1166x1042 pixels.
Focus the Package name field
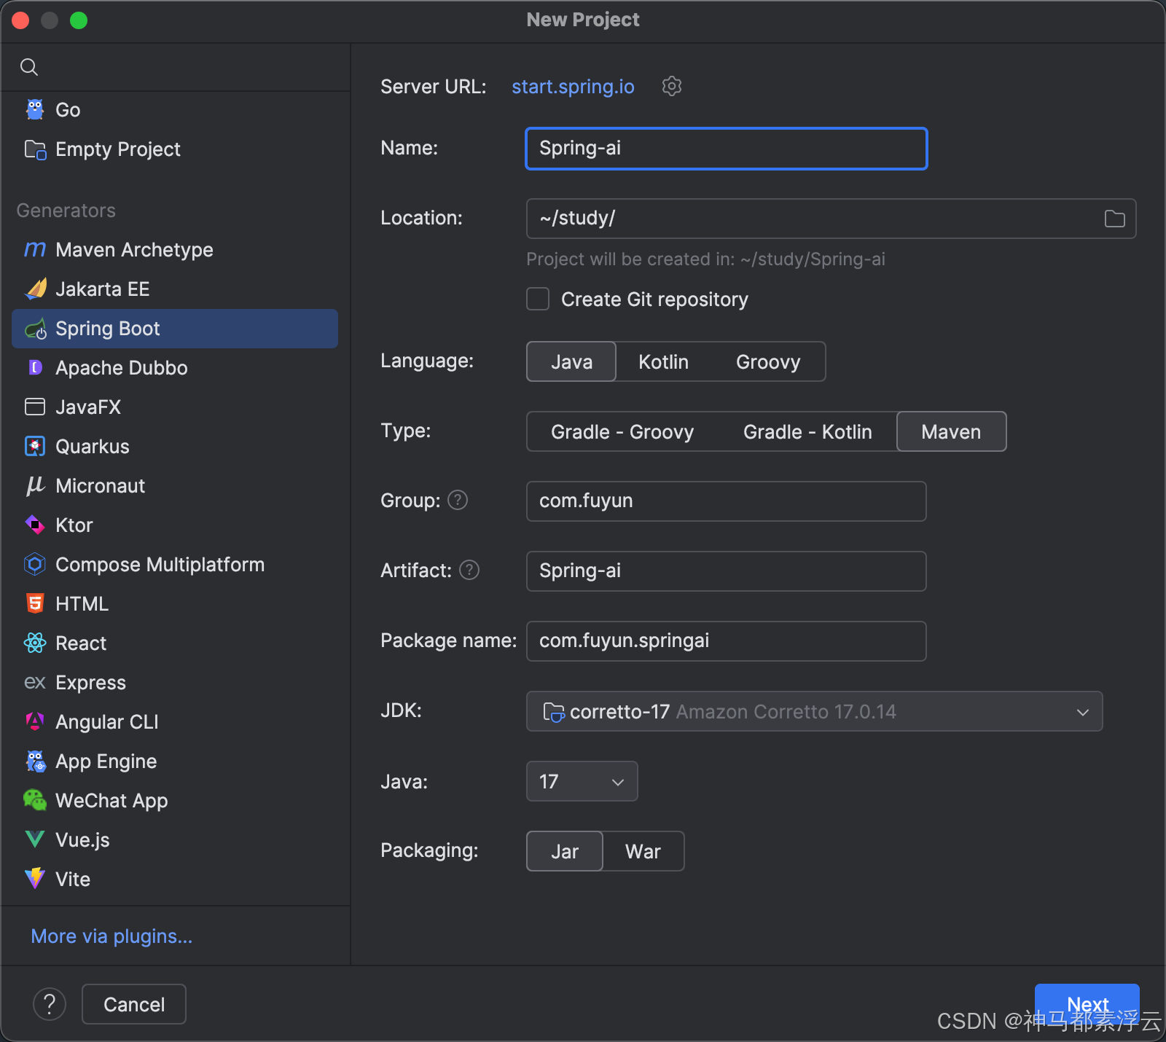(x=727, y=641)
